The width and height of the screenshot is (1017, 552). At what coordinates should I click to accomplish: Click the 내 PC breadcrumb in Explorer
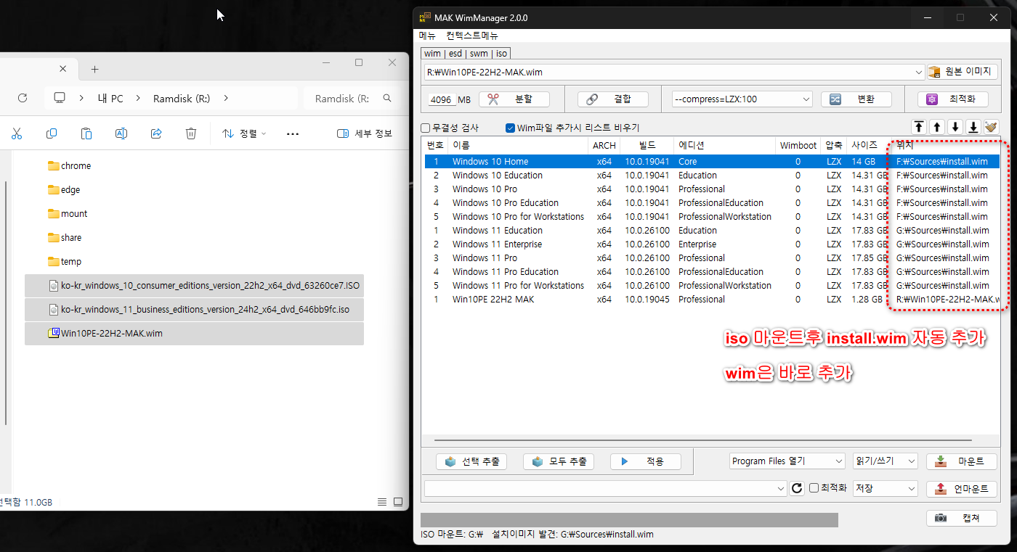[110, 98]
